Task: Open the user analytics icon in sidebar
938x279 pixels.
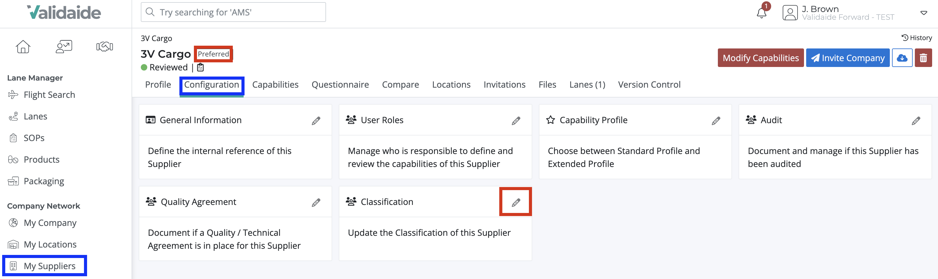Action: point(64,47)
